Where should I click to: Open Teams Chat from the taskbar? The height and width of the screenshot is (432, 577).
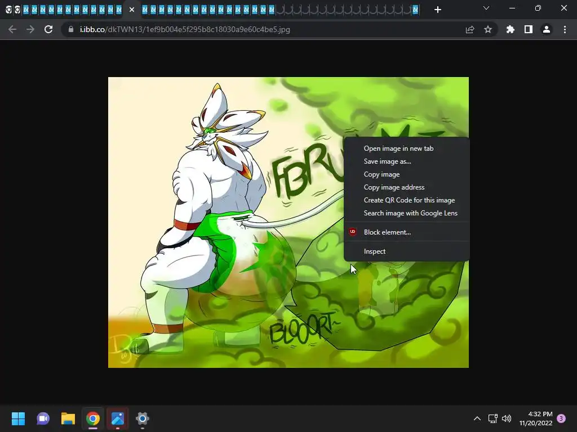pyautogui.click(x=43, y=418)
